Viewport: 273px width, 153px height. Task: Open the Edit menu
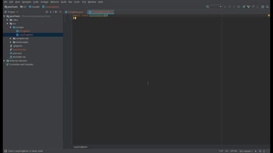(11, 2)
